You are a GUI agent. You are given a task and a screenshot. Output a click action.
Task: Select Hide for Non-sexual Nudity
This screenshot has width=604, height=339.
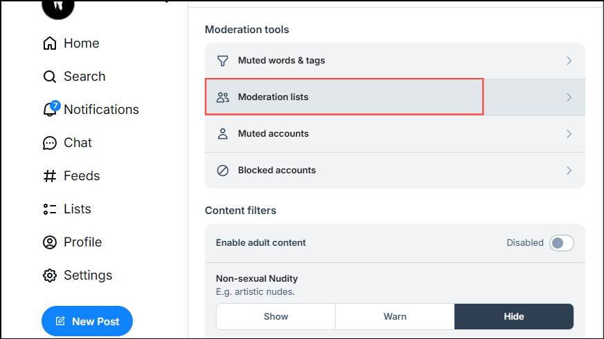tap(513, 317)
